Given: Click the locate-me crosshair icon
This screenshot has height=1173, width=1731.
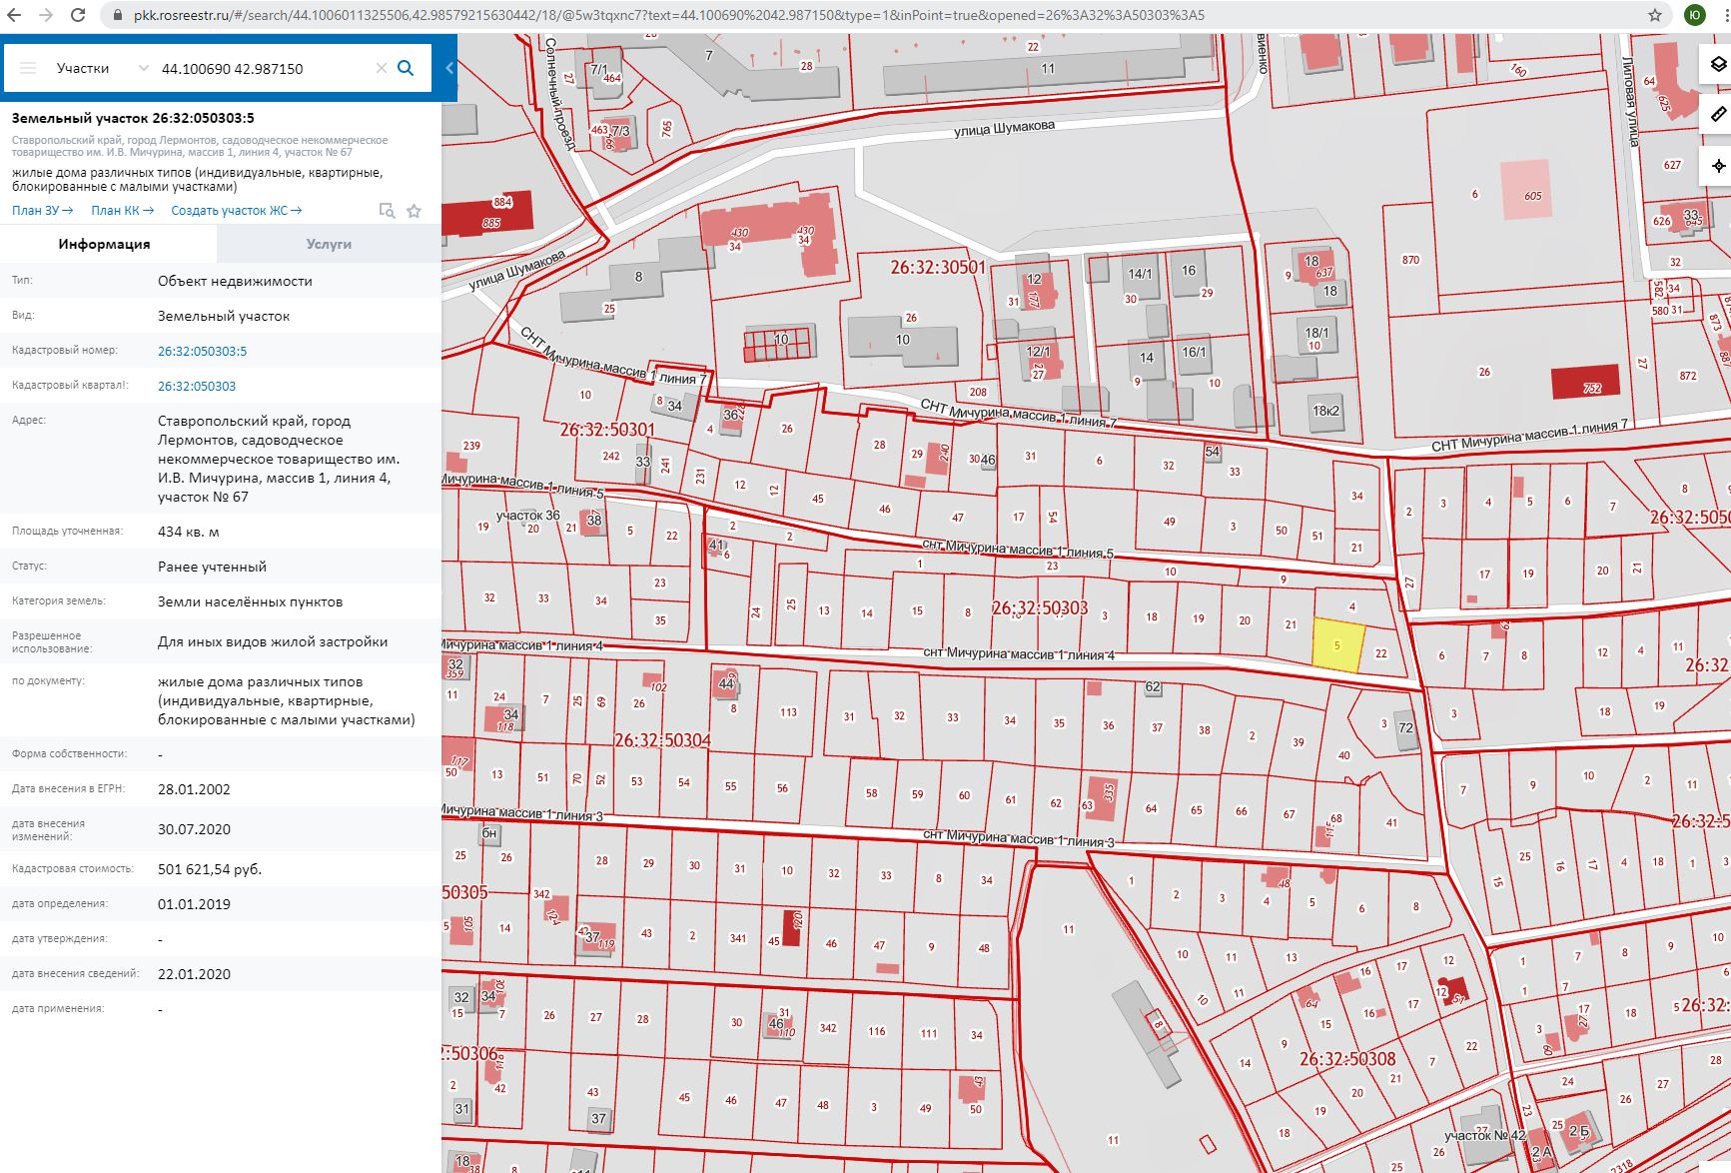Looking at the screenshot, I should 1718,166.
